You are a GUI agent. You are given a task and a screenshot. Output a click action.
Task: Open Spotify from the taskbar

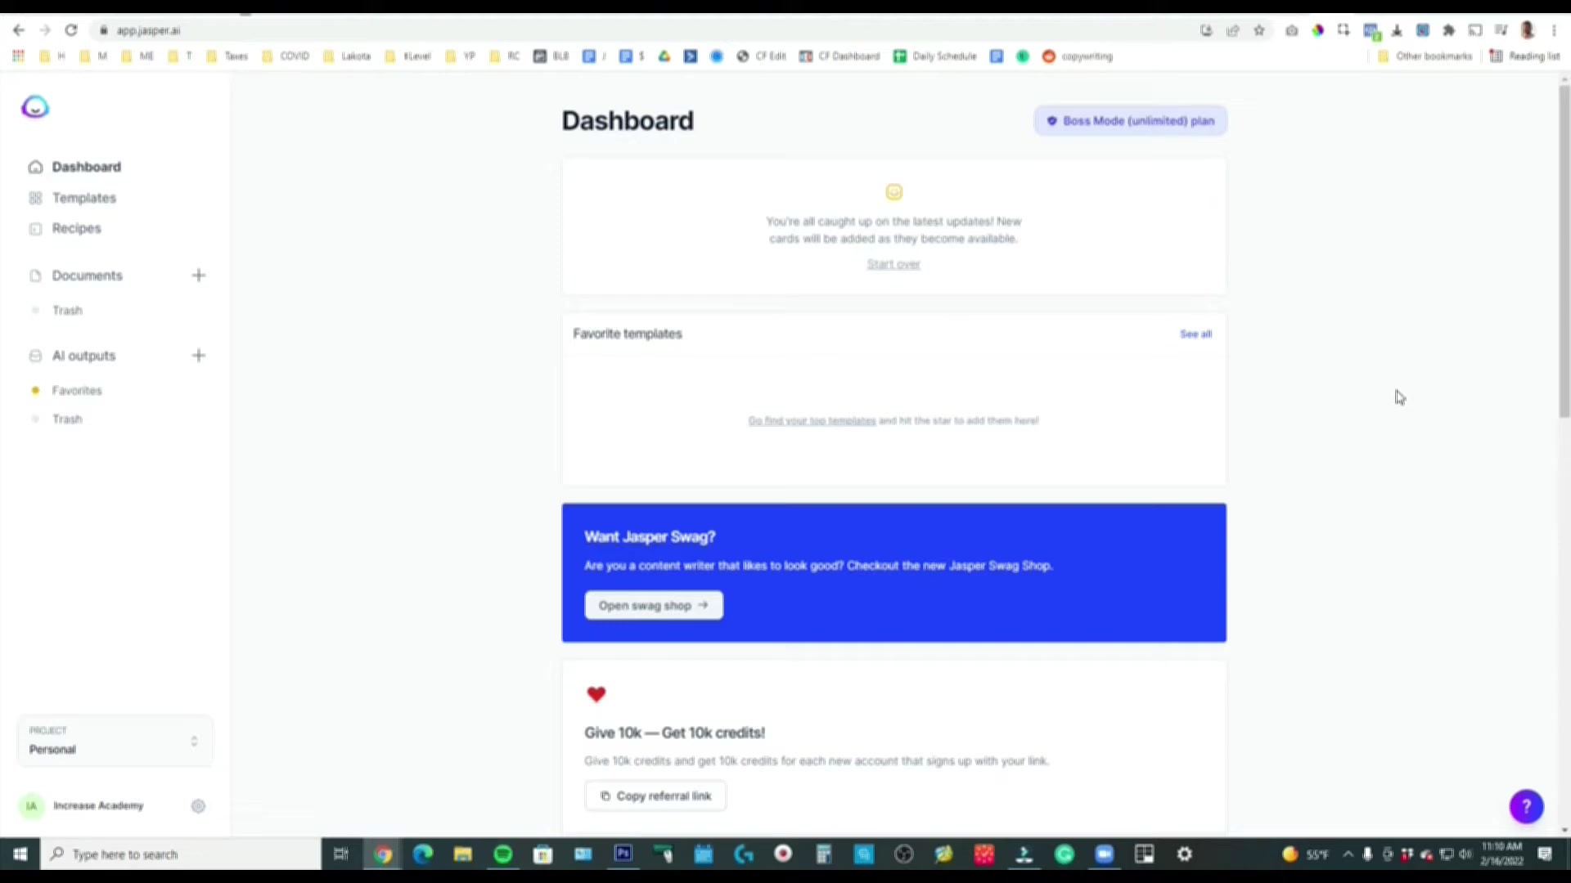(x=502, y=854)
